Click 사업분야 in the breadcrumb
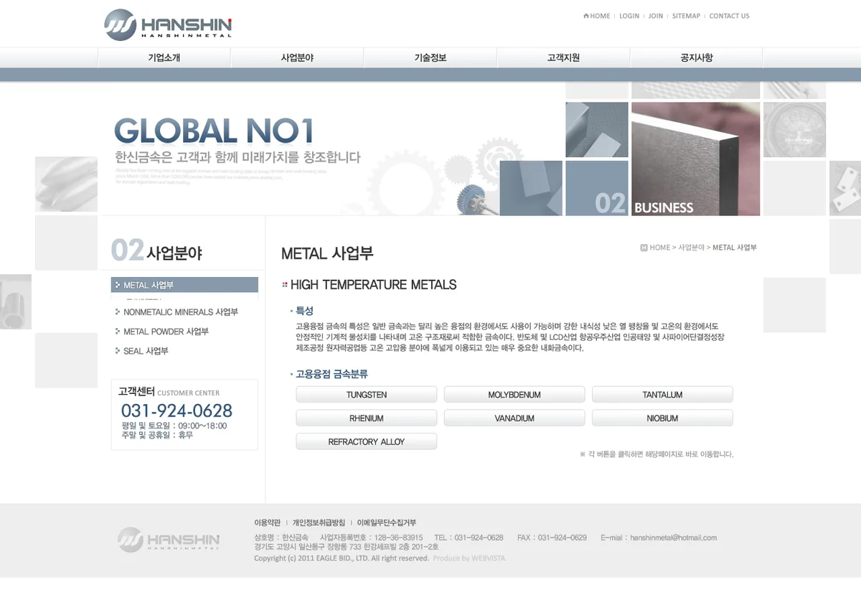This screenshot has height=605, width=861. coord(691,248)
